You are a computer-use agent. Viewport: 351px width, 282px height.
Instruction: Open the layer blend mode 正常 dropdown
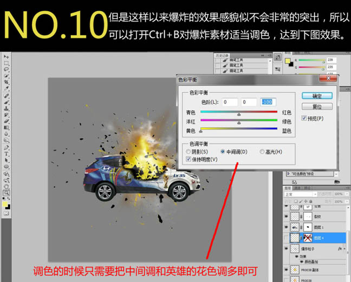pos(301,194)
